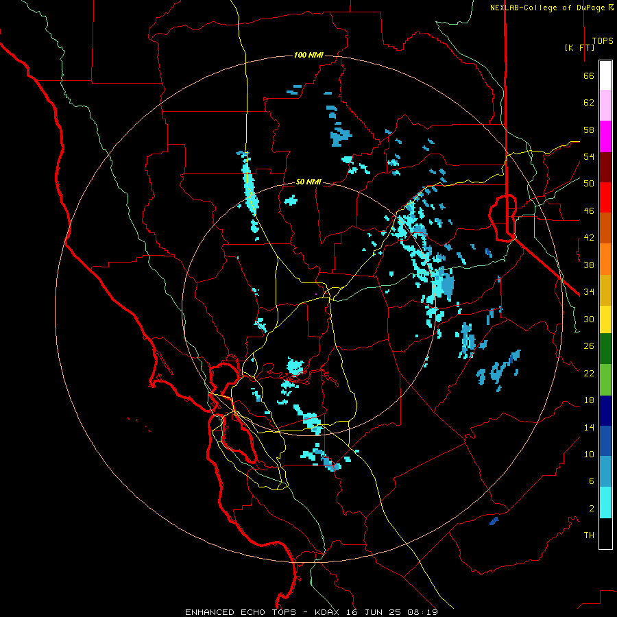The image size is (617, 617).
Task: Click the legend value 6
Action: tap(592, 481)
